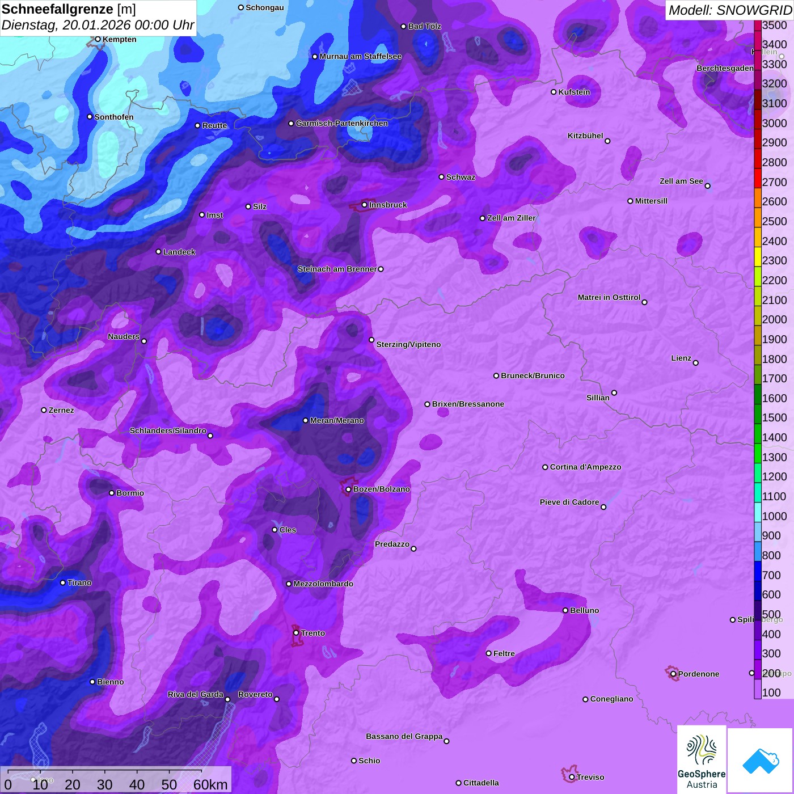Viewport: 794px width, 794px height.
Task: Click the Landeck label
Action: tap(179, 252)
